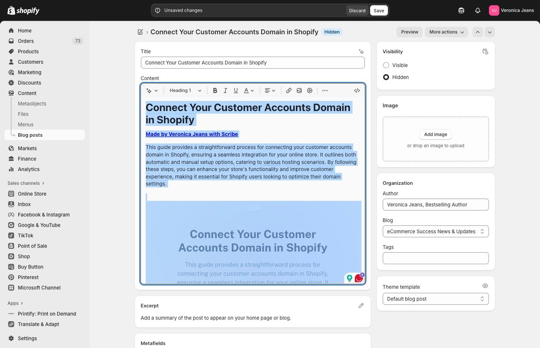Open Printify: Print on Demand app
Image resolution: width=540 pixels, height=348 pixels.
[x=45, y=314]
